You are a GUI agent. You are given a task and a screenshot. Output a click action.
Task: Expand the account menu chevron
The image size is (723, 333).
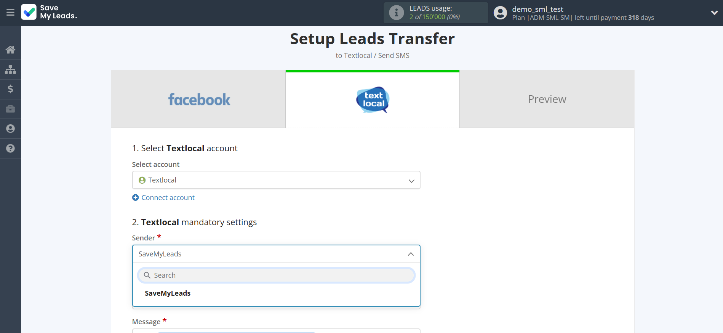pos(714,13)
